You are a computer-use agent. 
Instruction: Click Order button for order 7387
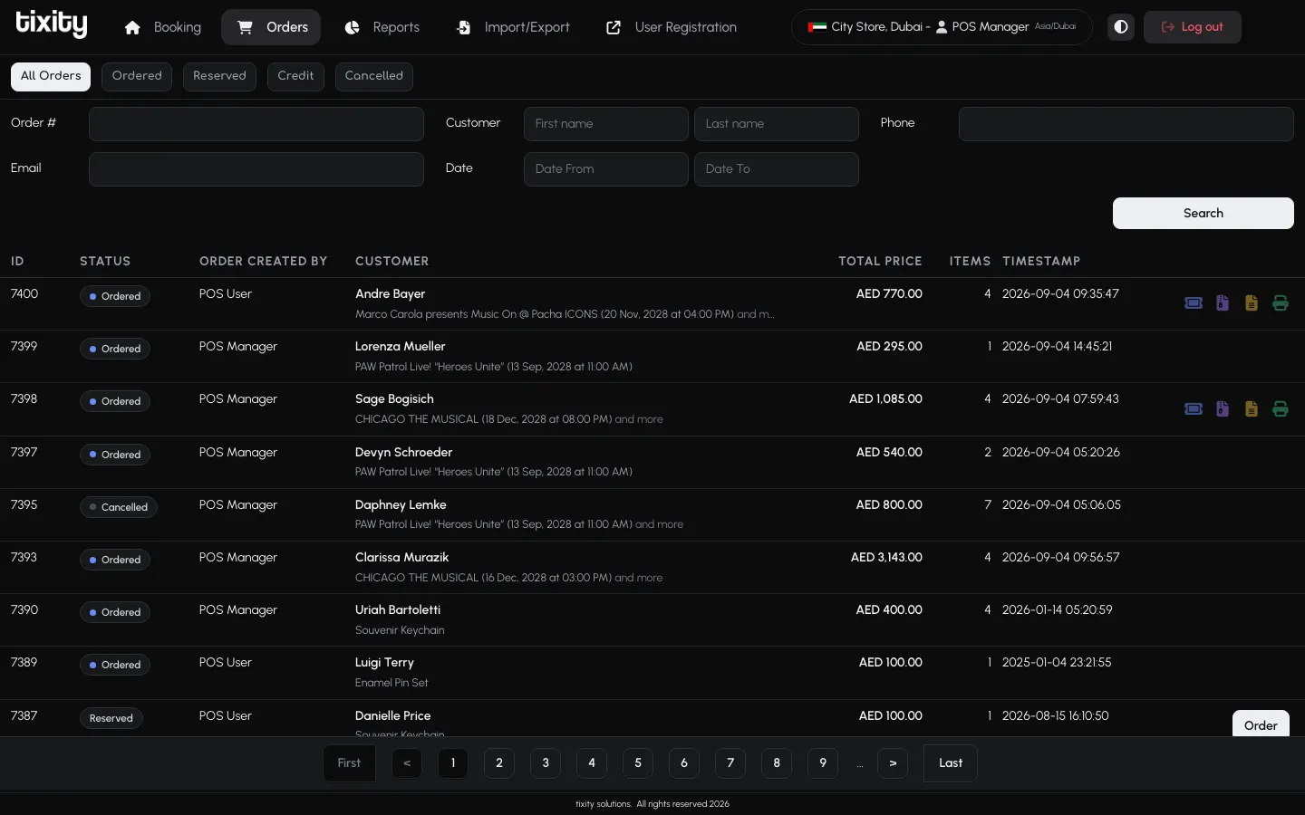[1261, 724]
